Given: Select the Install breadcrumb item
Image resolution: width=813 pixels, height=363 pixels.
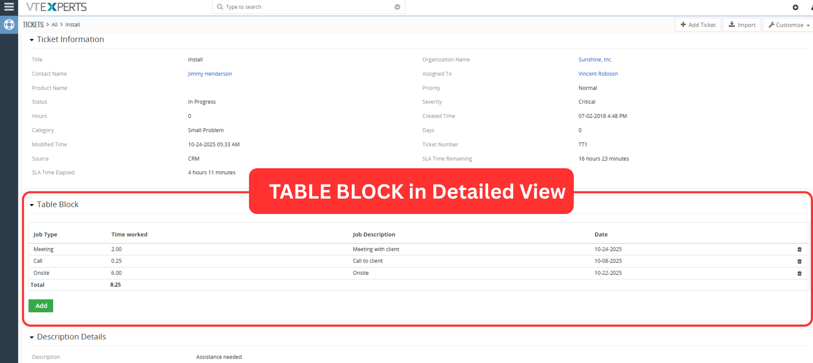Looking at the screenshot, I should click(73, 25).
